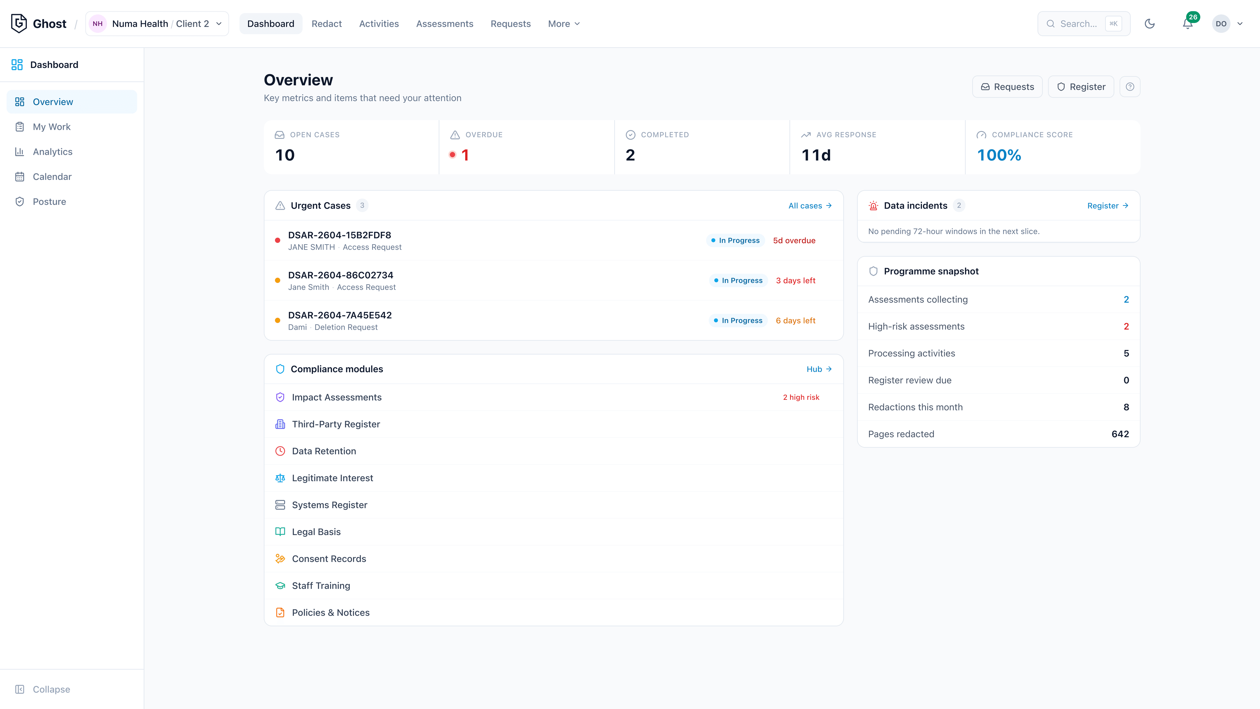The width and height of the screenshot is (1260, 709).
Task: Open Analytics bar chart icon in sidebar
Action: point(20,152)
